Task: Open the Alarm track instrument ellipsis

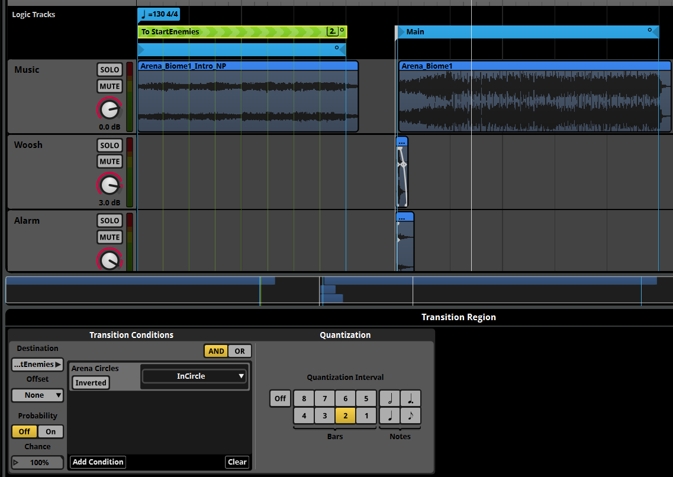Action: (405, 217)
